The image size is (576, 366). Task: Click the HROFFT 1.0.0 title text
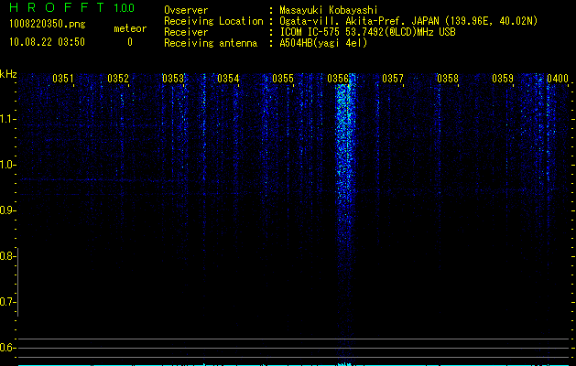tap(71, 7)
